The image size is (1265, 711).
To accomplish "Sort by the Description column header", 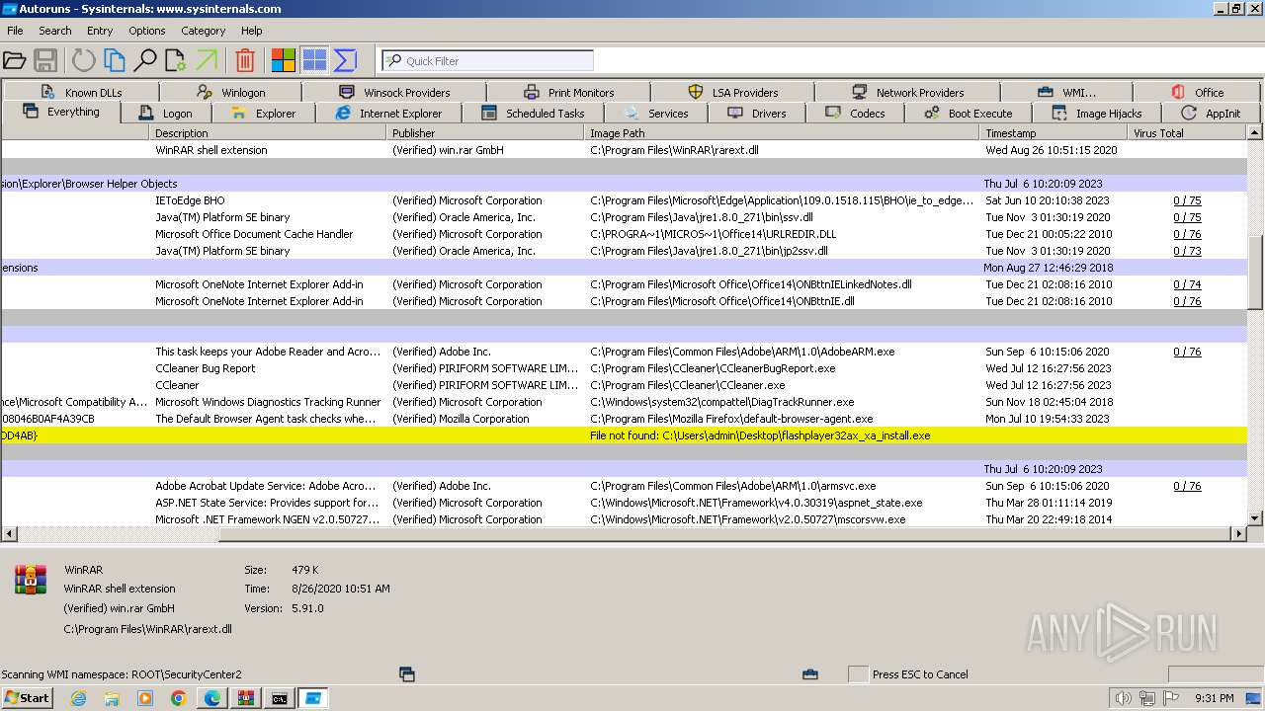I will click(x=268, y=132).
